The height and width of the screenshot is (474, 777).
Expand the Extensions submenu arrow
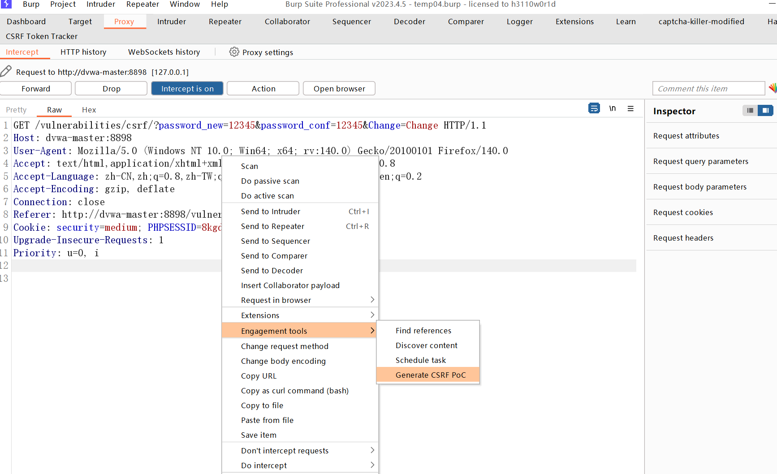372,315
